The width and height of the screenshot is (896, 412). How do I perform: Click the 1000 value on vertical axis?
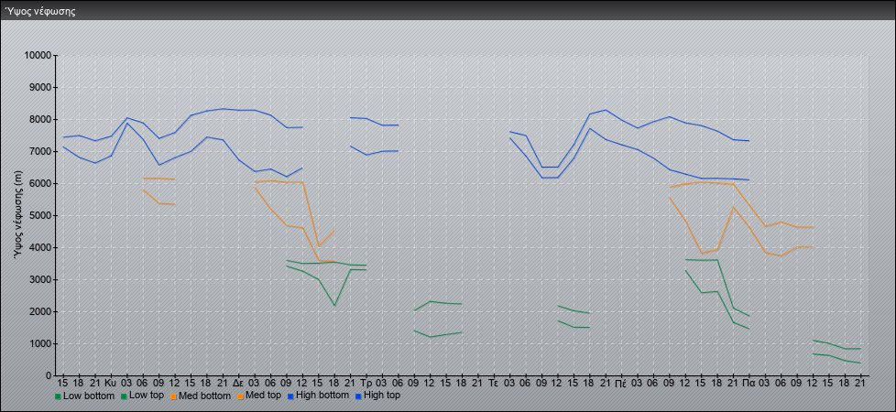(x=40, y=343)
